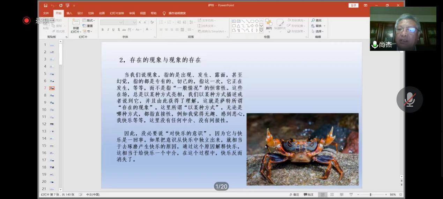The width and height of the screenshot is (443, 199).
Task: Start slideshow from status bar icon
Action: [x=351, y=194]
